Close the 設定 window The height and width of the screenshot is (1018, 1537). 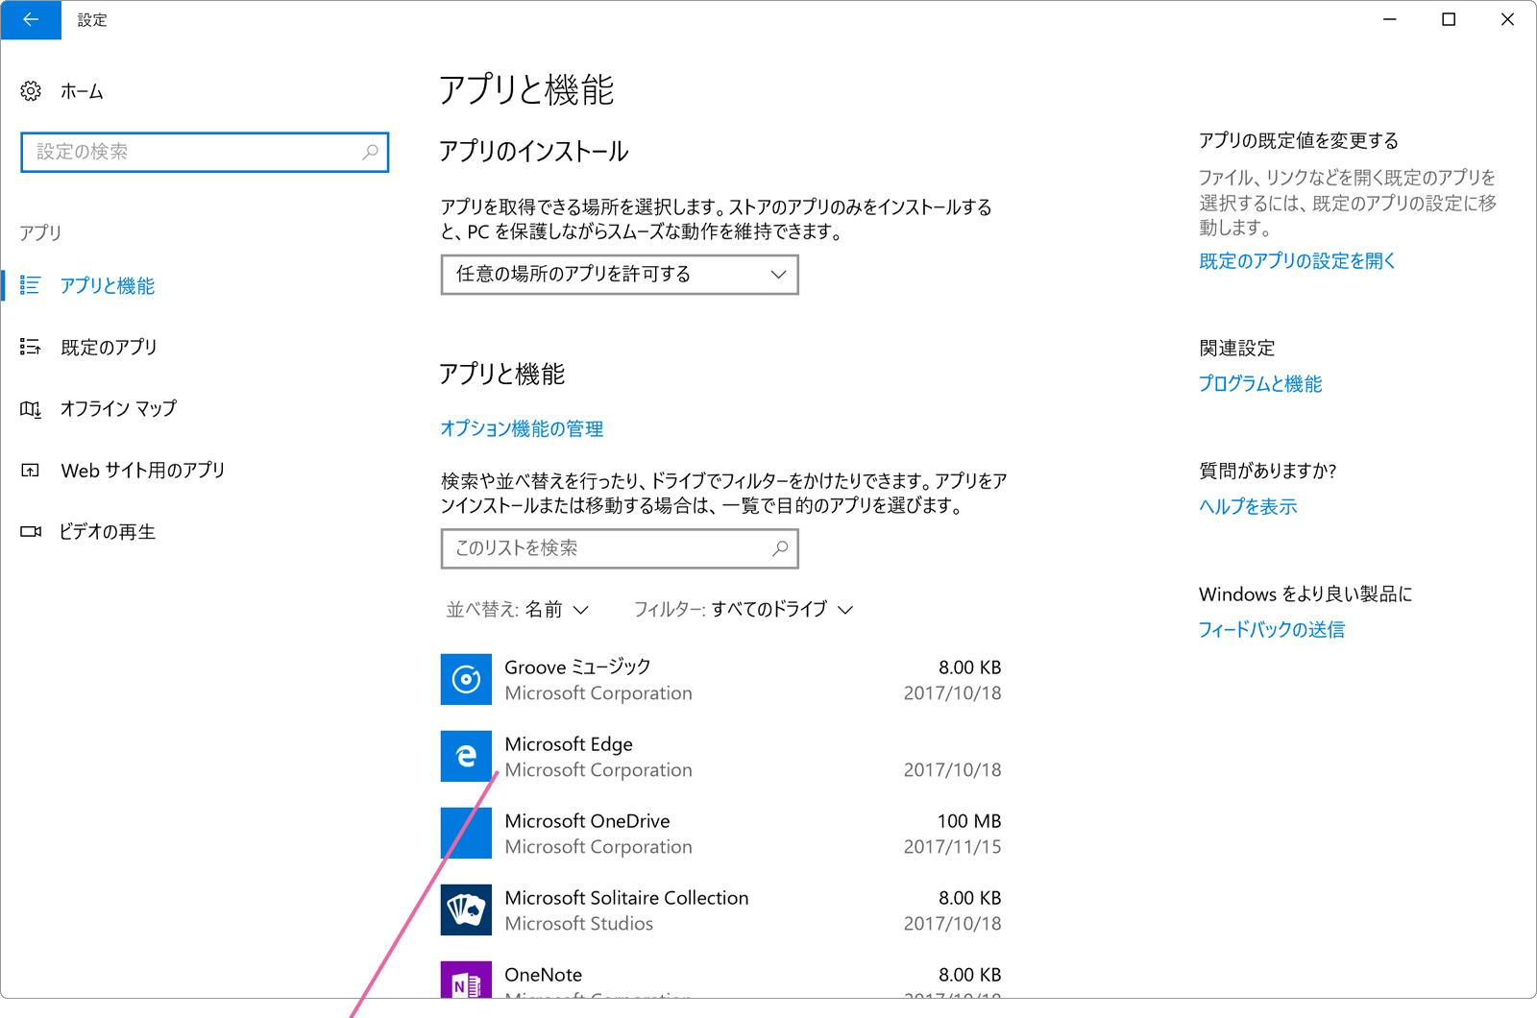tap(1507, 19)
